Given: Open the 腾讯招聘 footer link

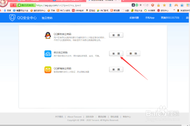Looking at the screenshot, I should pyautogui.click(x=102, y=117).
